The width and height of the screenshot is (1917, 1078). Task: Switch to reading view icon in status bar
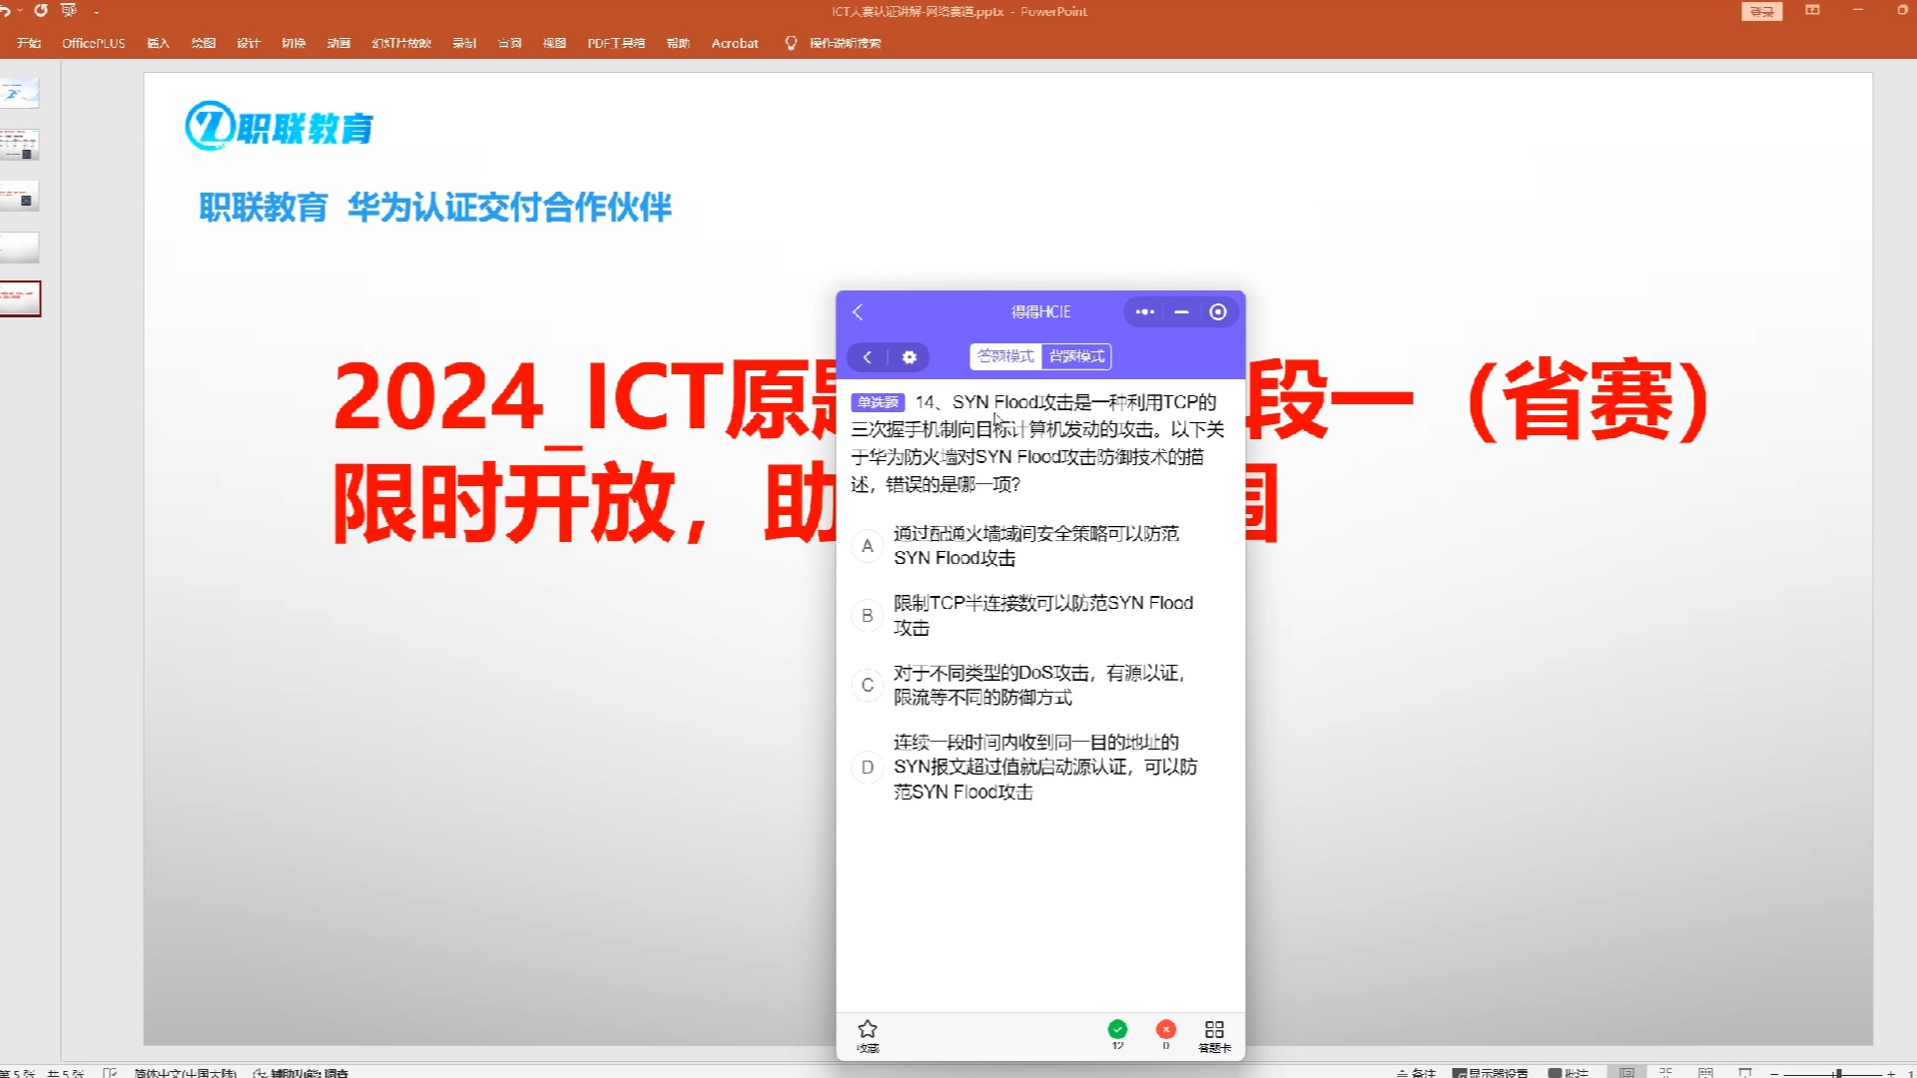point(1705,1072)
